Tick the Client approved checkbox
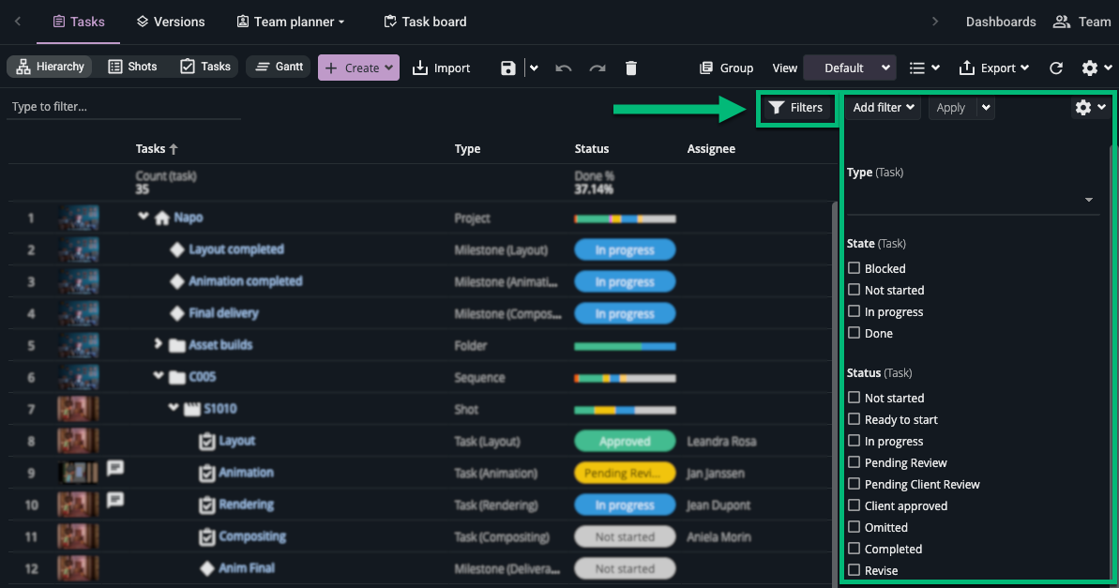This screenshot has height=588, width=1119. pos(854,505)
